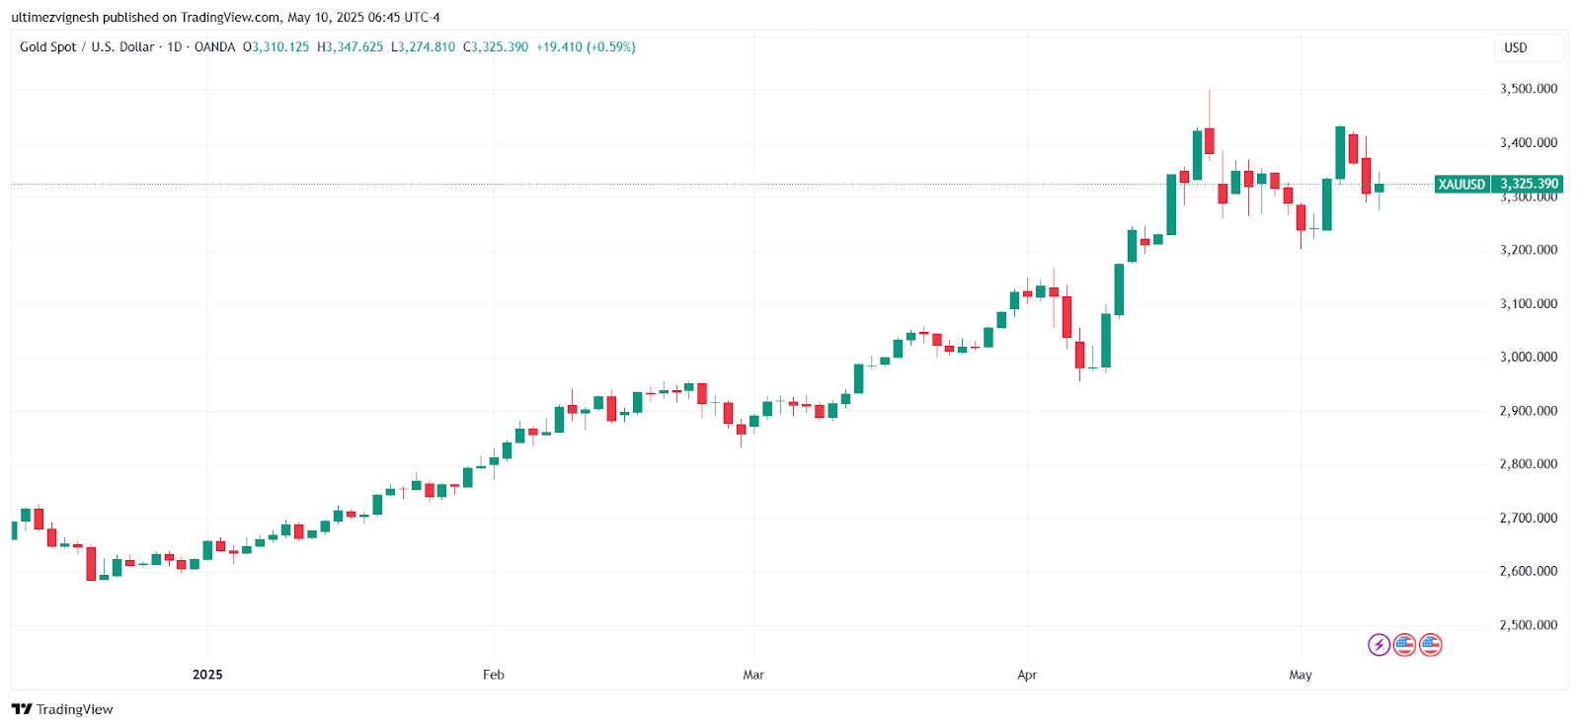This screenshot has width=1580, height=728.
Task: Click the 1D interval label
Action: point(175,47)
